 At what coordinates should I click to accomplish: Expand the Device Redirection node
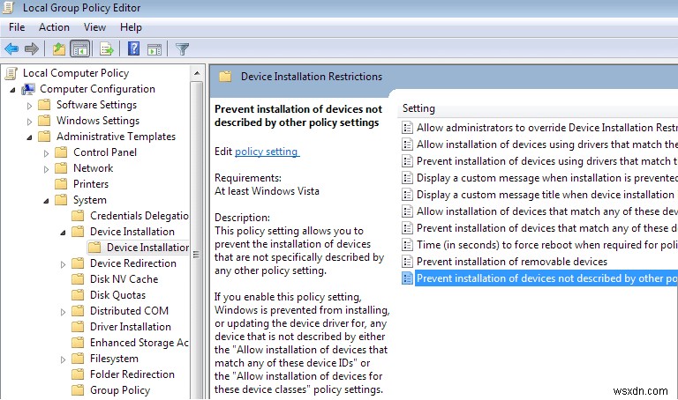pyautogui.click(x=64, y=263)
